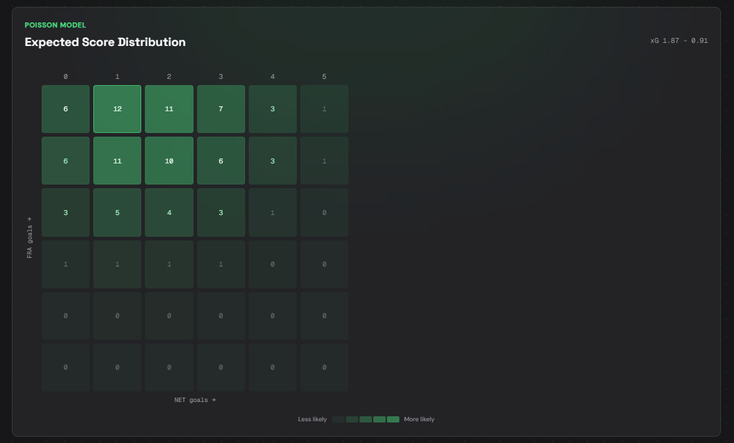Select the 1 cell in column 0
The image size is (734, 443).
point(65,264)
